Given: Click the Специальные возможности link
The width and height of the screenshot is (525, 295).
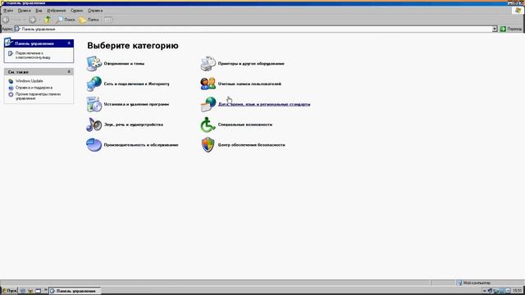Looking at the screenshot, I should (245, 125).
